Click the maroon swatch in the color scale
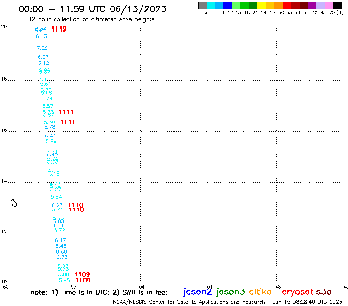This screenshot has width=348, height=306. (x=304, y=6)
